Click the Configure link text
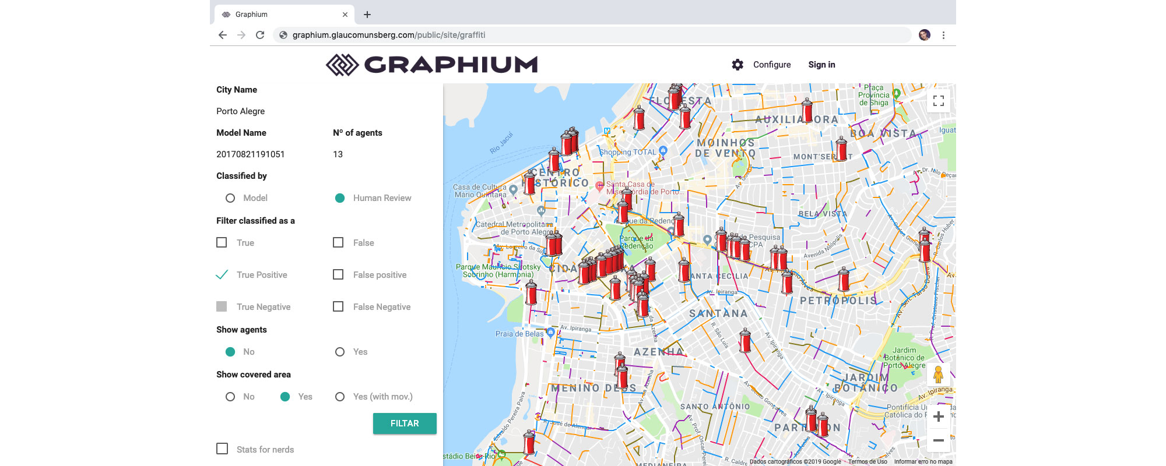 (772, 65)
